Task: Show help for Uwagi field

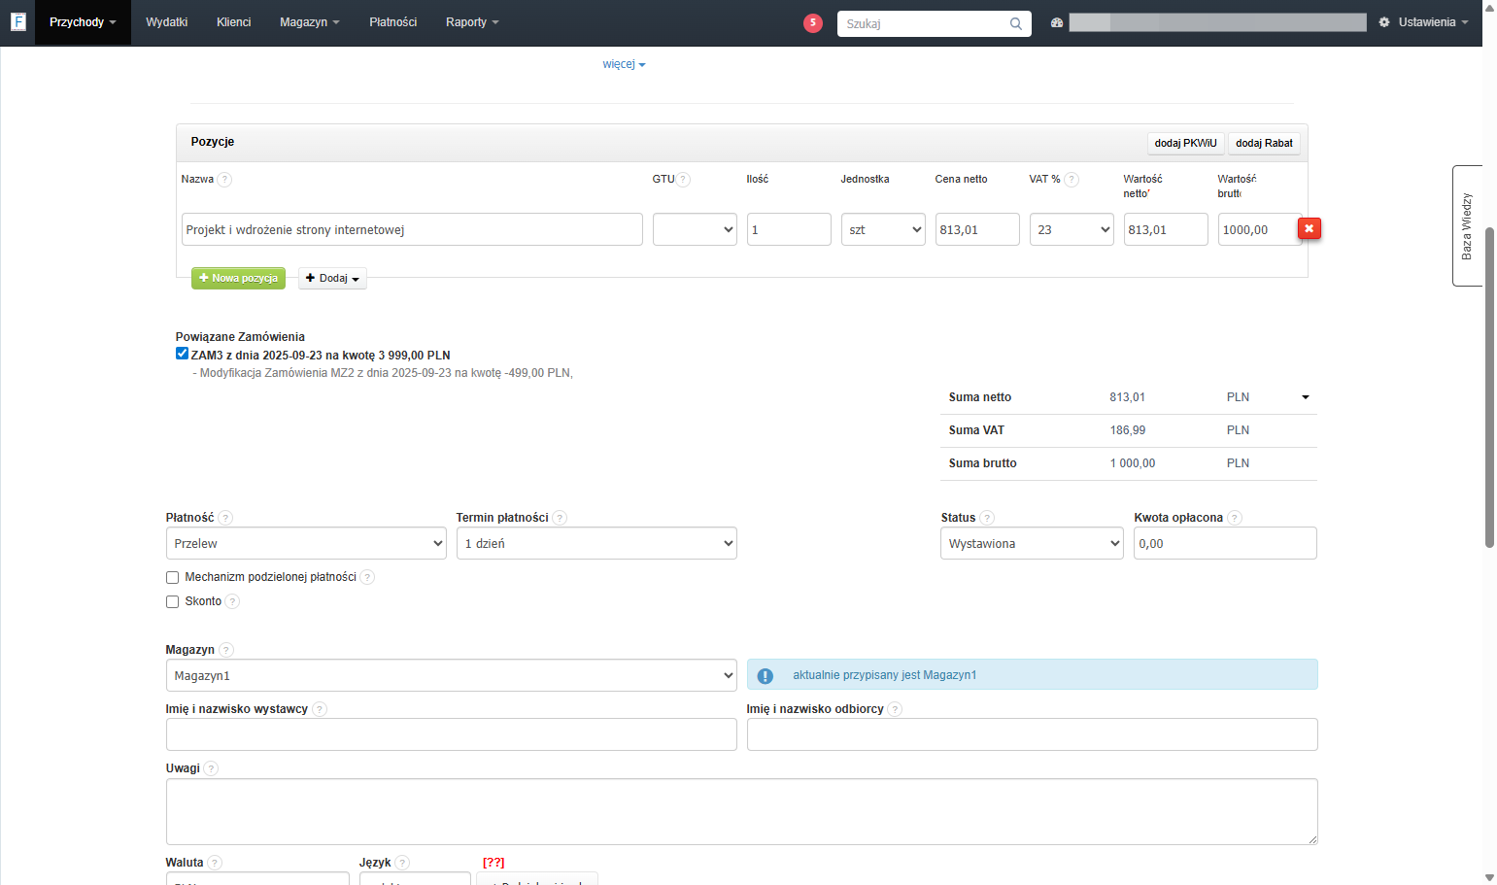Action: pyautogui.click(x=211, y=768)
